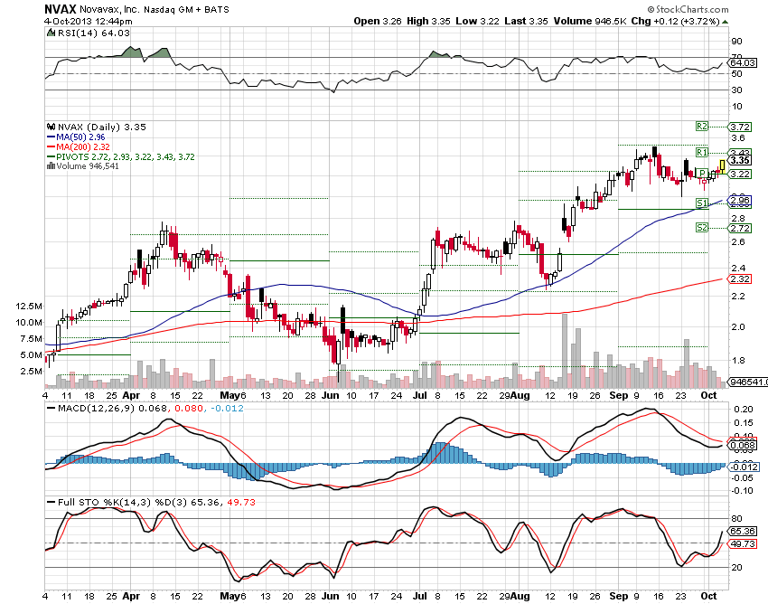The width and height of the screenshot is (768, 604).
Task: Click the RSI(14) indicator legend icon
Action: (51, 33)
